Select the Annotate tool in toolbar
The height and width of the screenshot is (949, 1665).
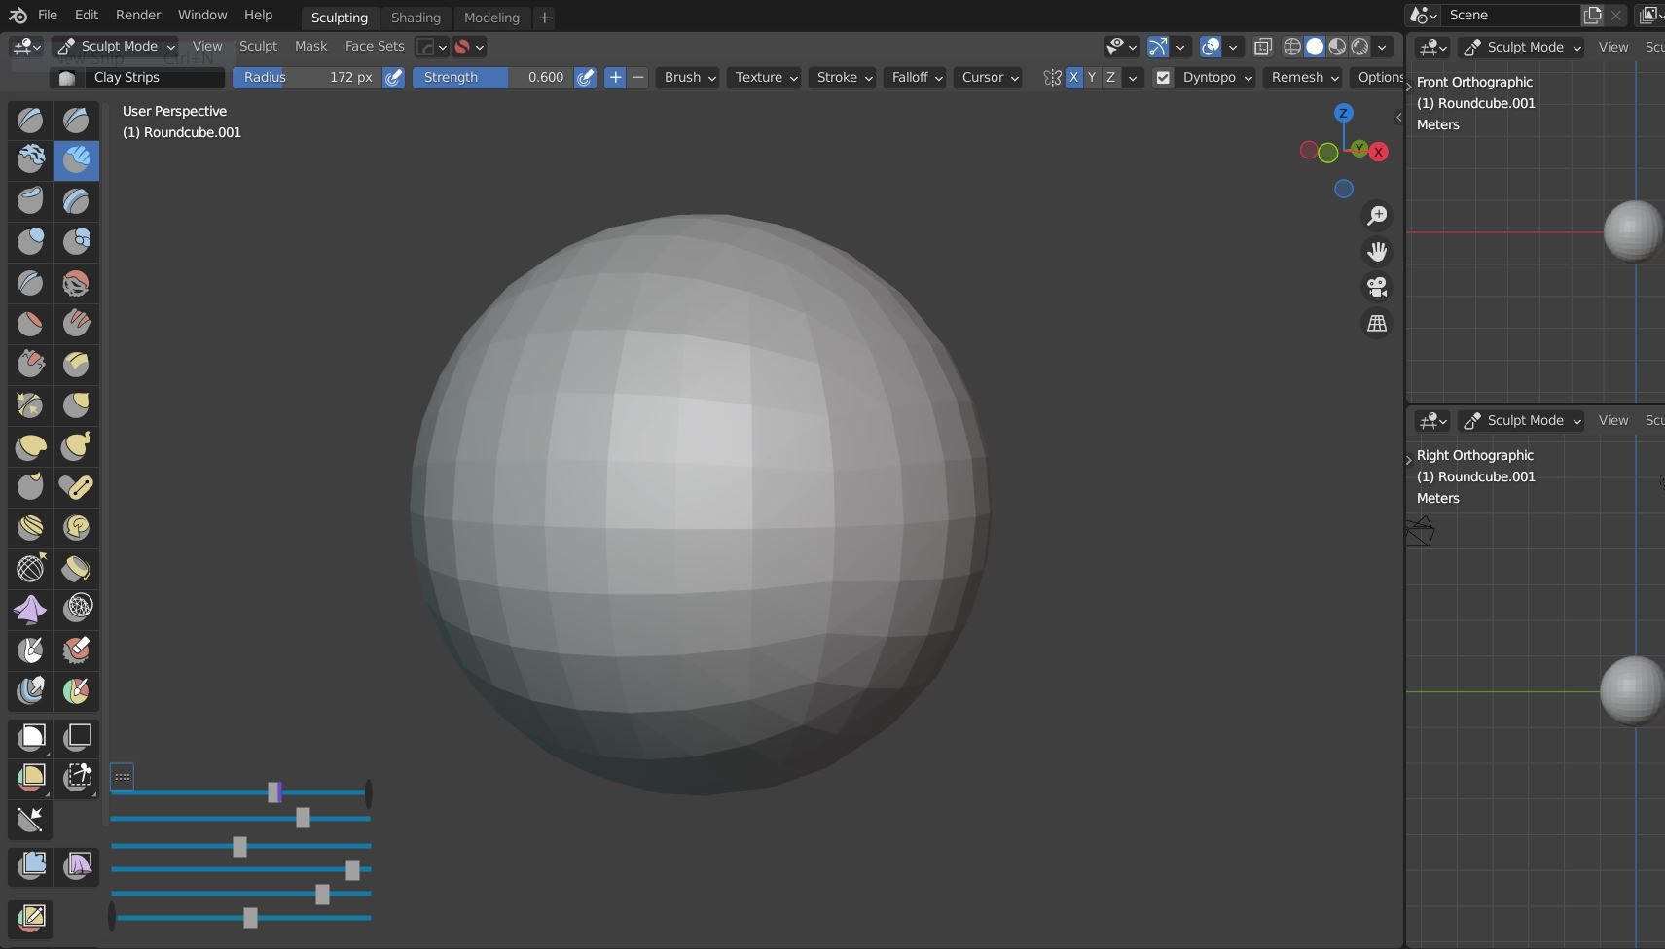(31, 917)
